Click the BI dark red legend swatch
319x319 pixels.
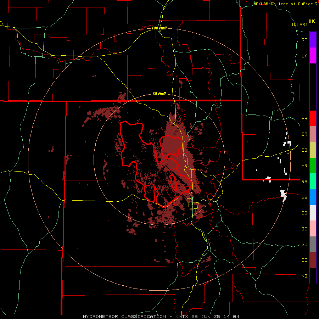tap(313, 260)
